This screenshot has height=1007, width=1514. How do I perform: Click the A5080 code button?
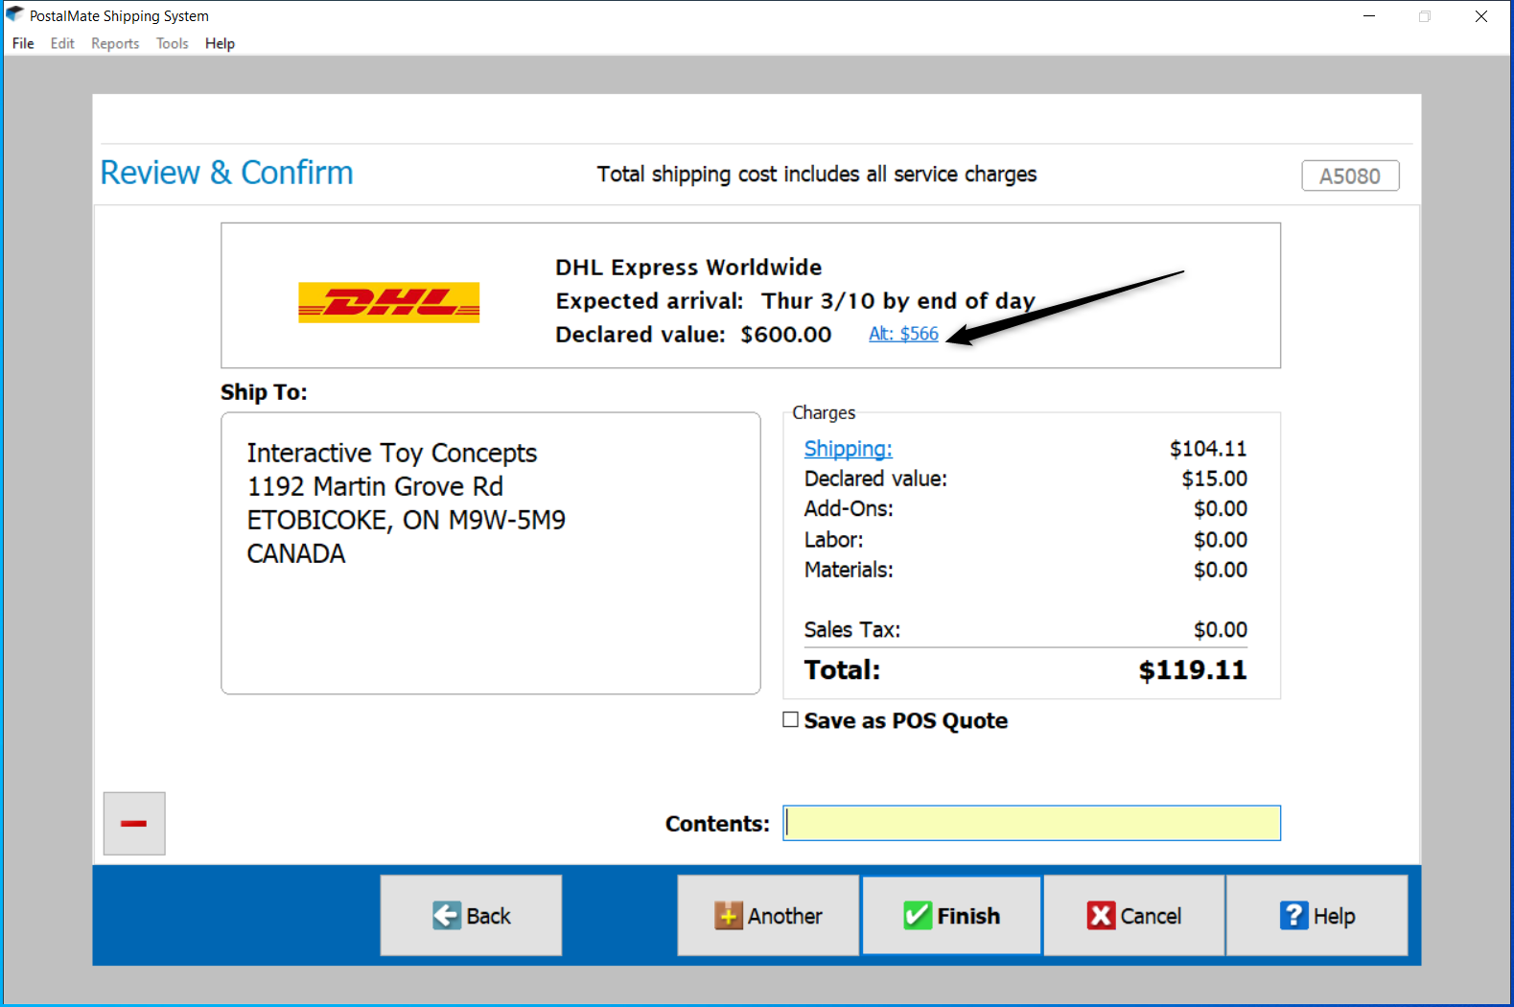coord(1350,176)
